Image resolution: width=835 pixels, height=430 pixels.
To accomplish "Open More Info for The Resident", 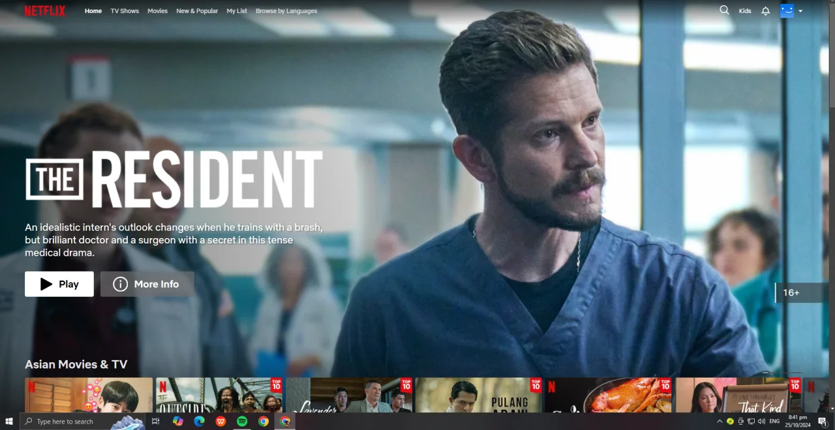I will pyautogui.click(x=147, y=284).
